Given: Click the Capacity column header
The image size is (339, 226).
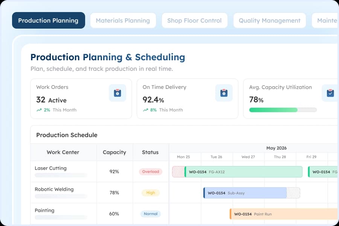Looking at the screenshot, I should coord(115,152).
